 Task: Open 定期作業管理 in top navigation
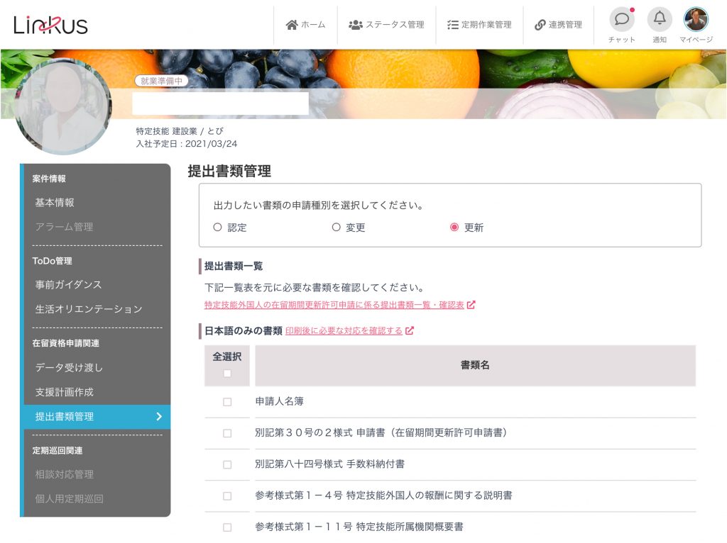(479, 25)
